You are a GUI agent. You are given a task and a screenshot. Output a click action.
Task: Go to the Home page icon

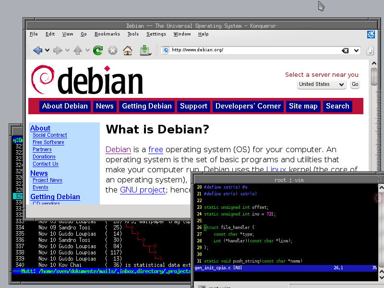pyautogui.click(x=128, y=51)
